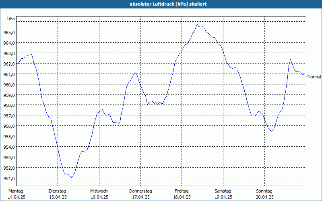Click the 952,0 axis value
This screenshot has height=201, width=322.
pyautogui.click(x=9, y=168)
